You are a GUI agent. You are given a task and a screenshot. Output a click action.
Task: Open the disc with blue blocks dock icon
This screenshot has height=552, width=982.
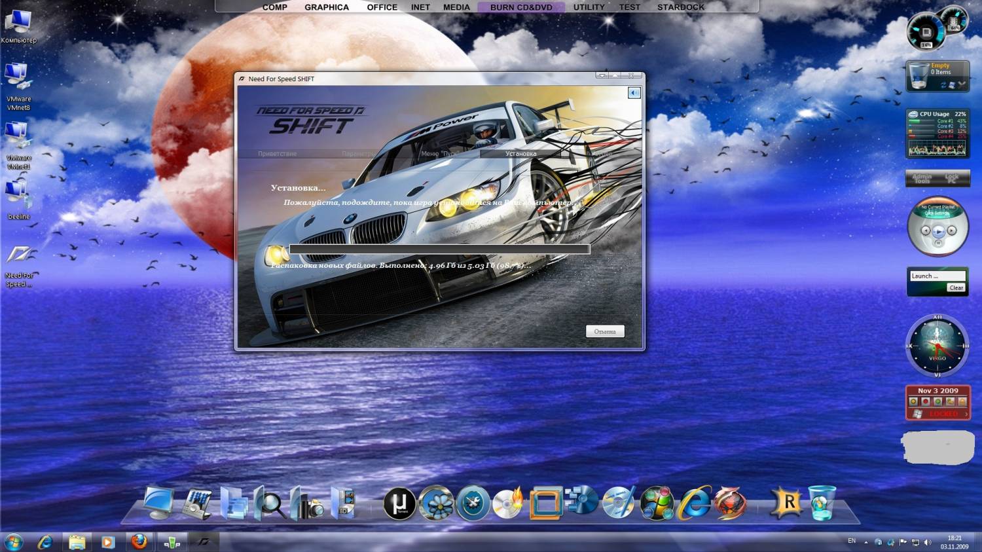581,502
